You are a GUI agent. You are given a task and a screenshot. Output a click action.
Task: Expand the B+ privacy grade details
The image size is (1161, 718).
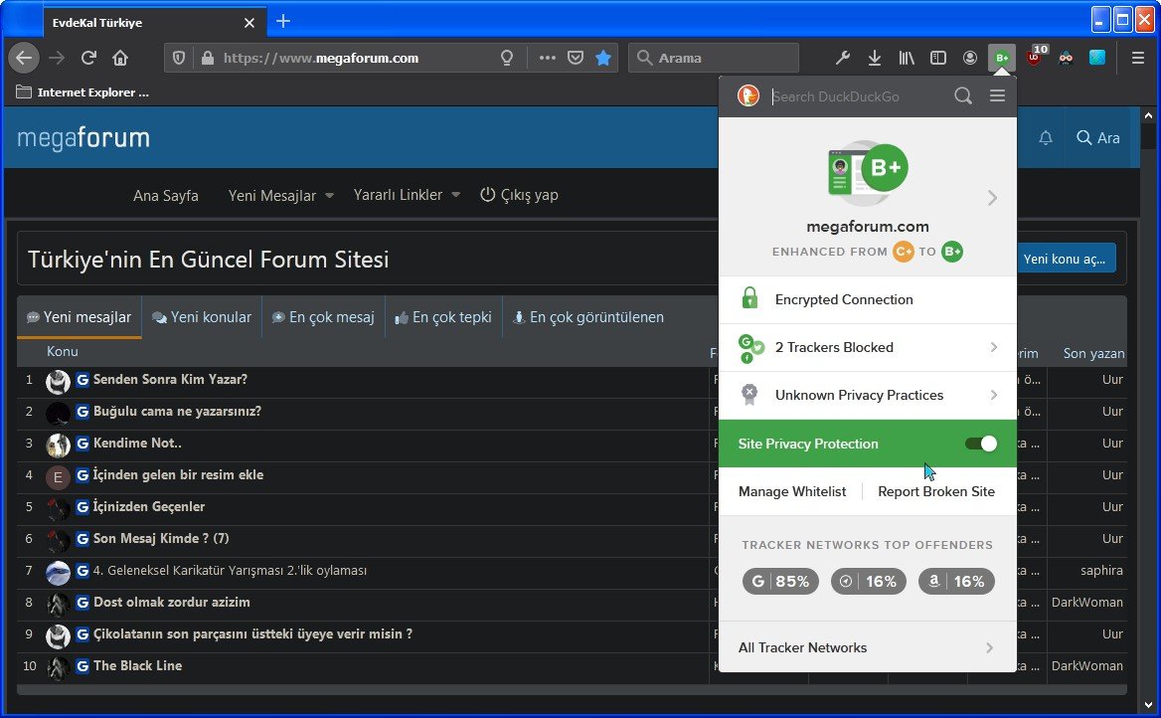point(992,198)
